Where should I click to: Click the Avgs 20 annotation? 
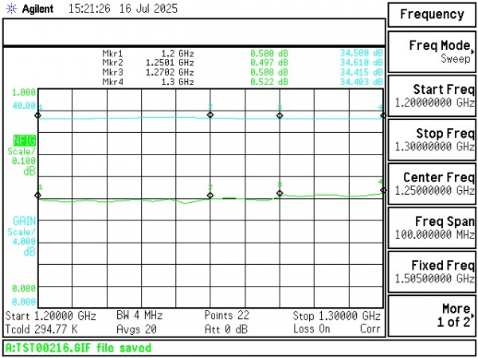136,329
